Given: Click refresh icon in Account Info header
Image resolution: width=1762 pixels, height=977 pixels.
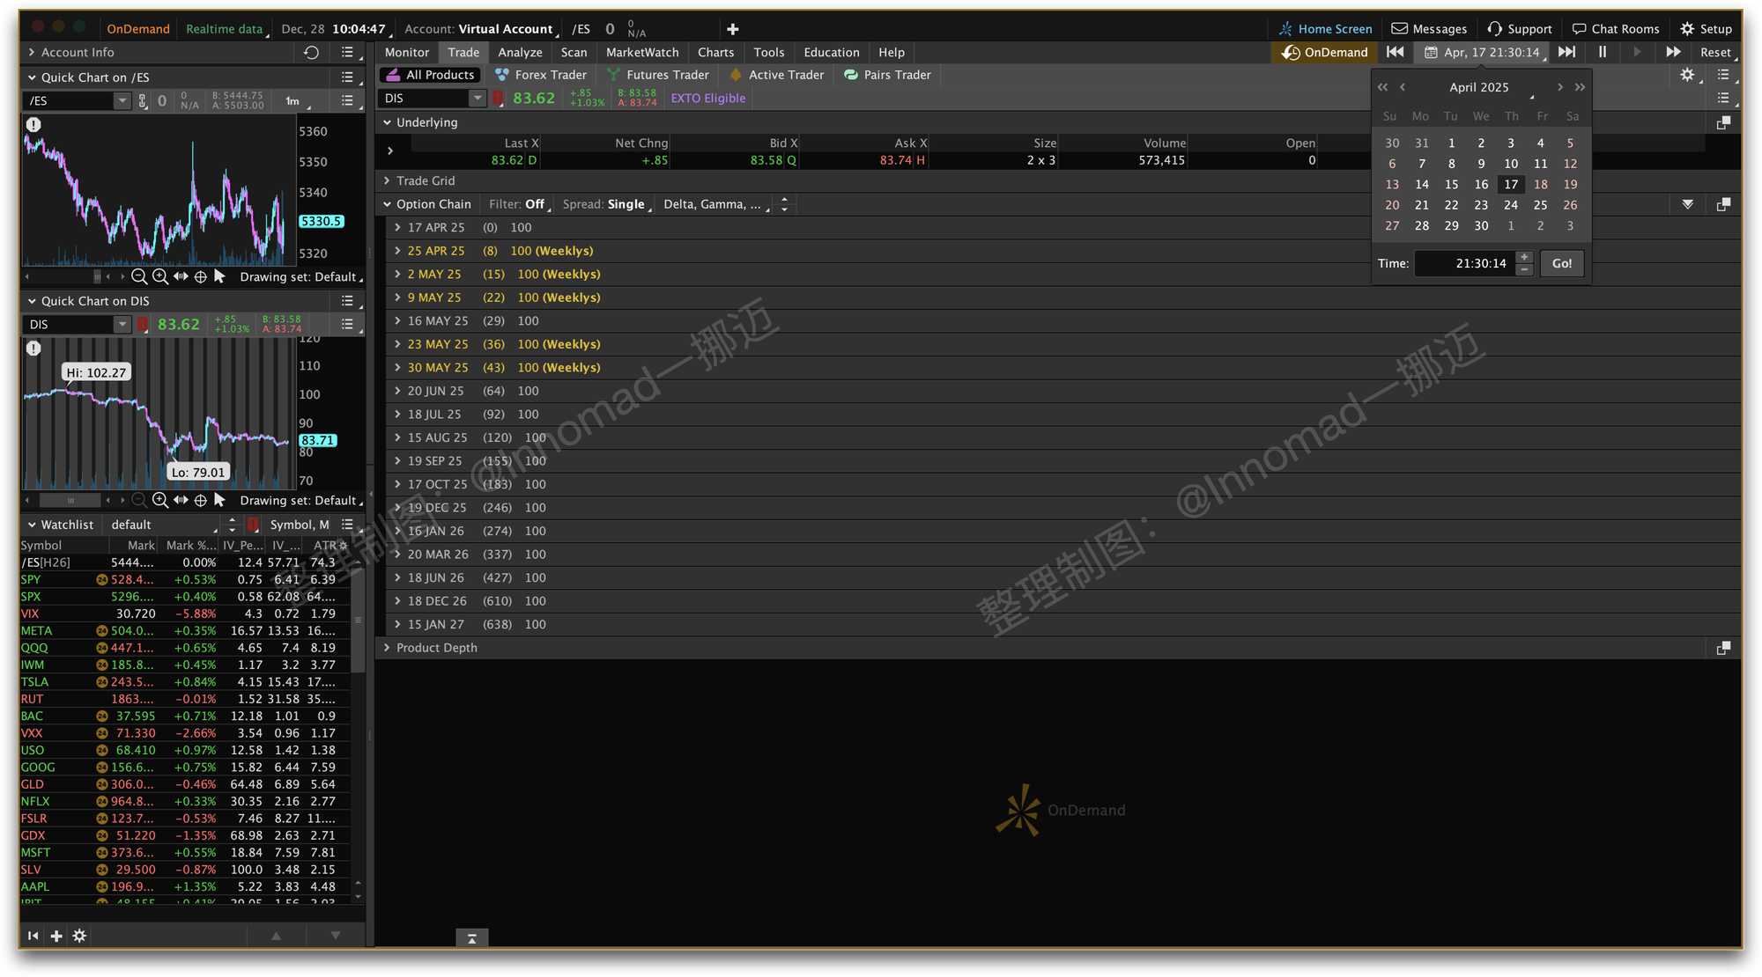Looking at the screenshot, I should click(x=311, y=53).
